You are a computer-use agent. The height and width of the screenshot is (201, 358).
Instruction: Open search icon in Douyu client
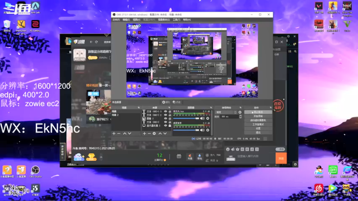[295, 51]
